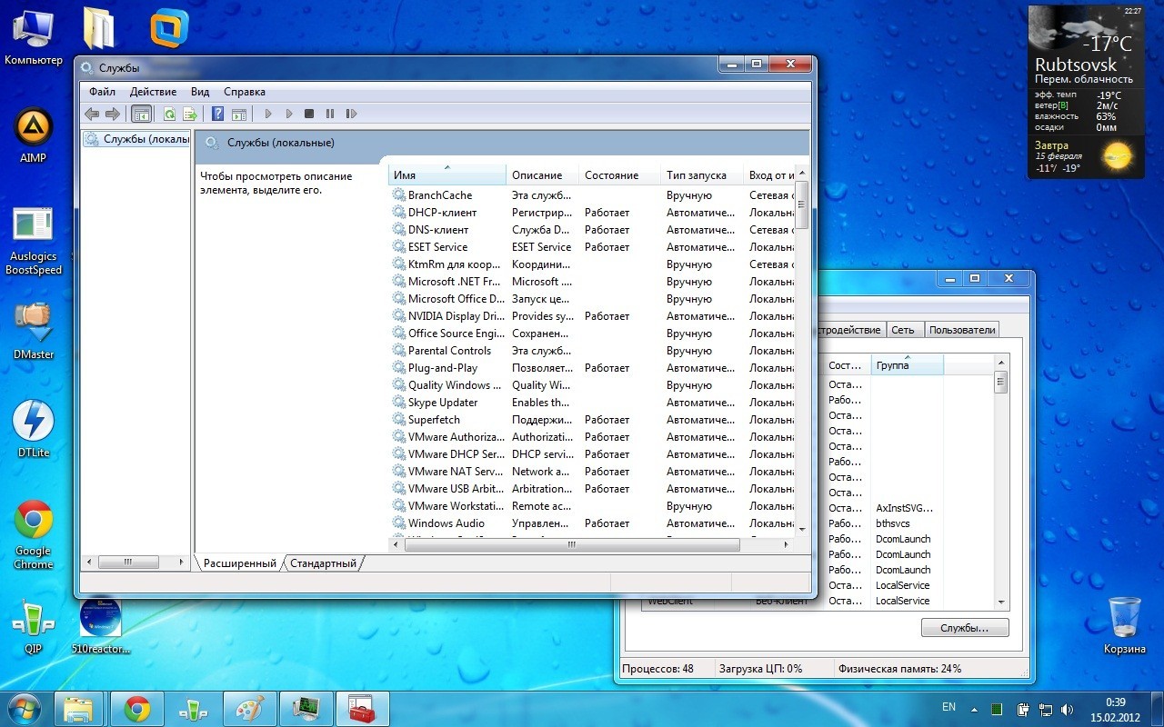Open the QIP desktop shortcut
The image size is (1164, 727).
[33, 626]
